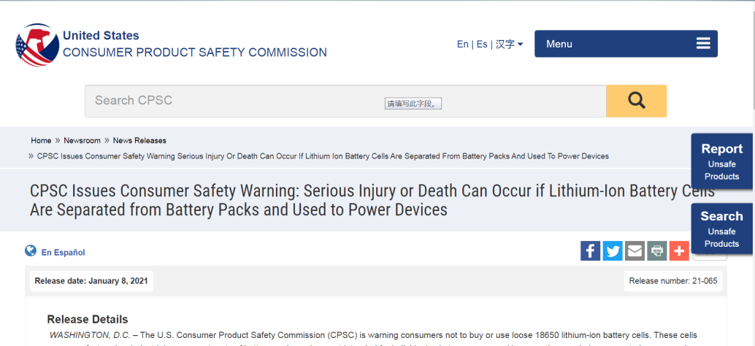The height and width of the screenshot is (346, 755).
Task: Email this release via envelope icon
Action: (x=635, y=250)
